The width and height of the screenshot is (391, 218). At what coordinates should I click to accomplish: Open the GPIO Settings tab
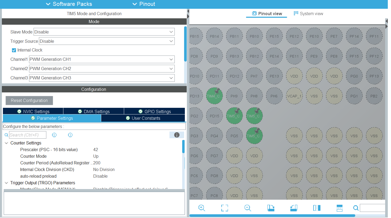[x=154, y=112]
